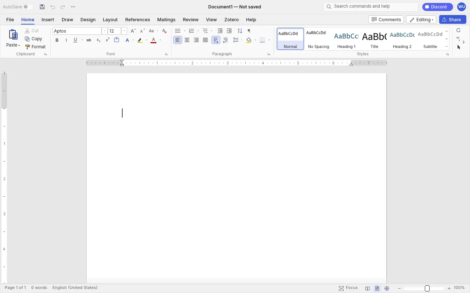Click the Discord button

(x=437, y=7)
